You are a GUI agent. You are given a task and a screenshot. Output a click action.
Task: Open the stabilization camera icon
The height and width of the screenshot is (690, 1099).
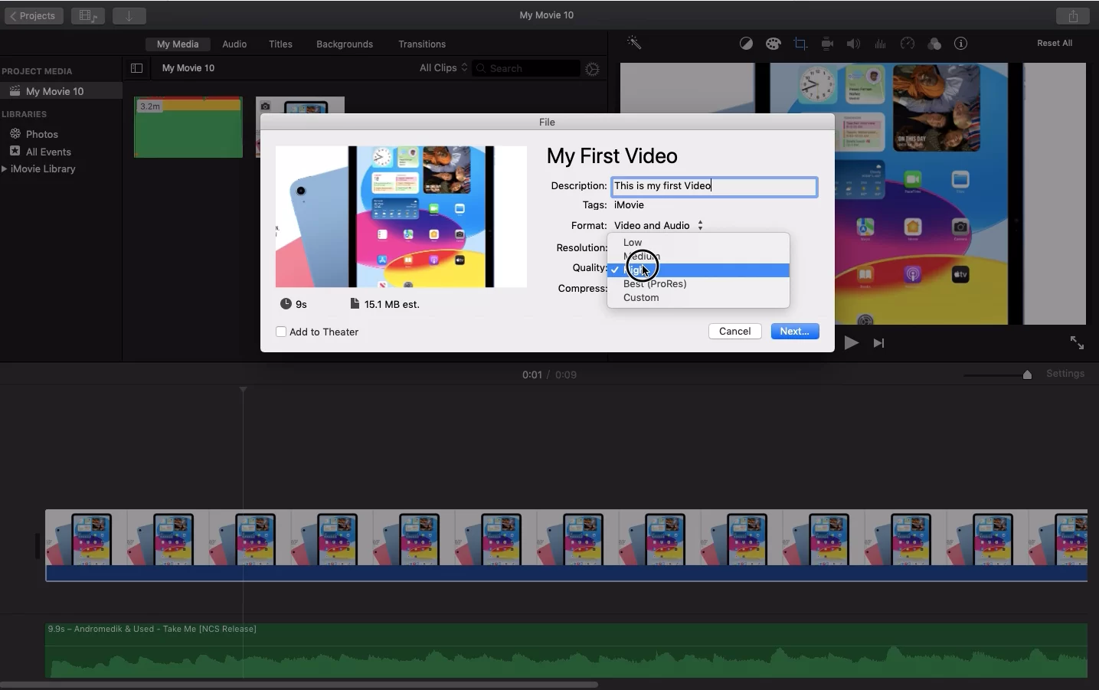[x=827, y=44]
